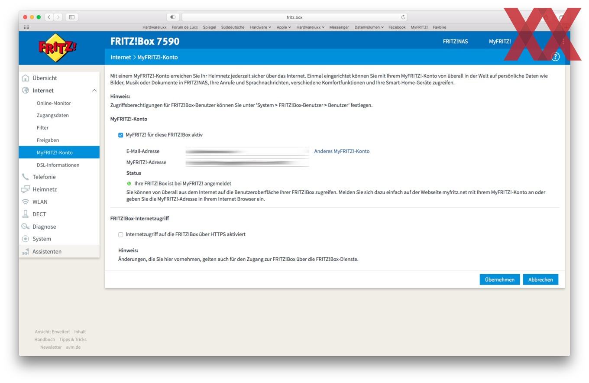Image resolution: width=589 pixels, height=383 pixels.
Task: Open DSL-Informationen menu item
Action: point(59,165)
